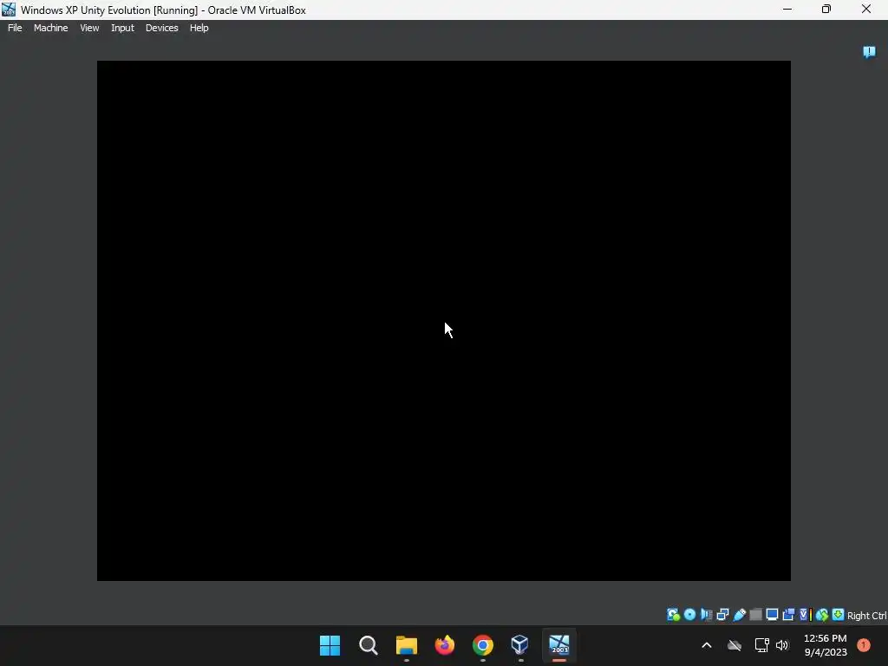
Task: Restore down the VirtualBox window
Action: pos(826,9)
